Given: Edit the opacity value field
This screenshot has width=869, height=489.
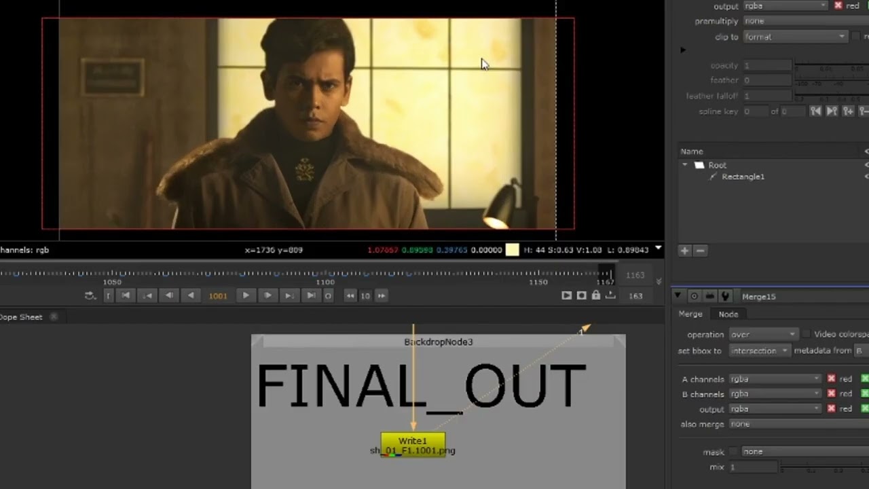Looking at the screenshot, I should point(767,66).
